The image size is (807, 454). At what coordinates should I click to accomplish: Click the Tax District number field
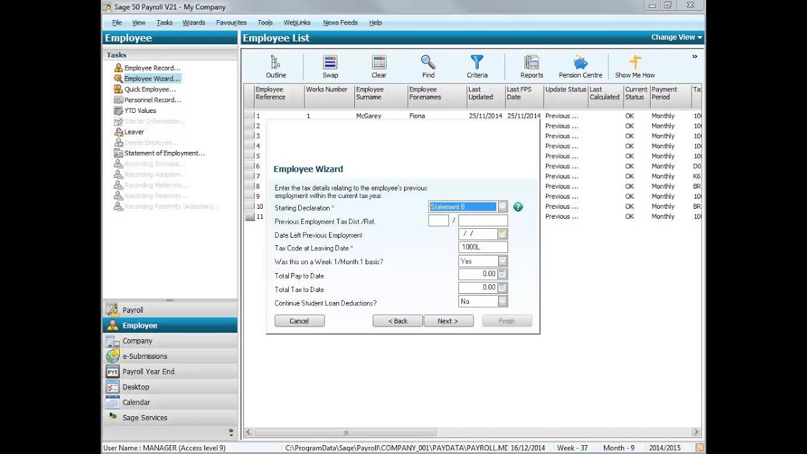[438, 221]
